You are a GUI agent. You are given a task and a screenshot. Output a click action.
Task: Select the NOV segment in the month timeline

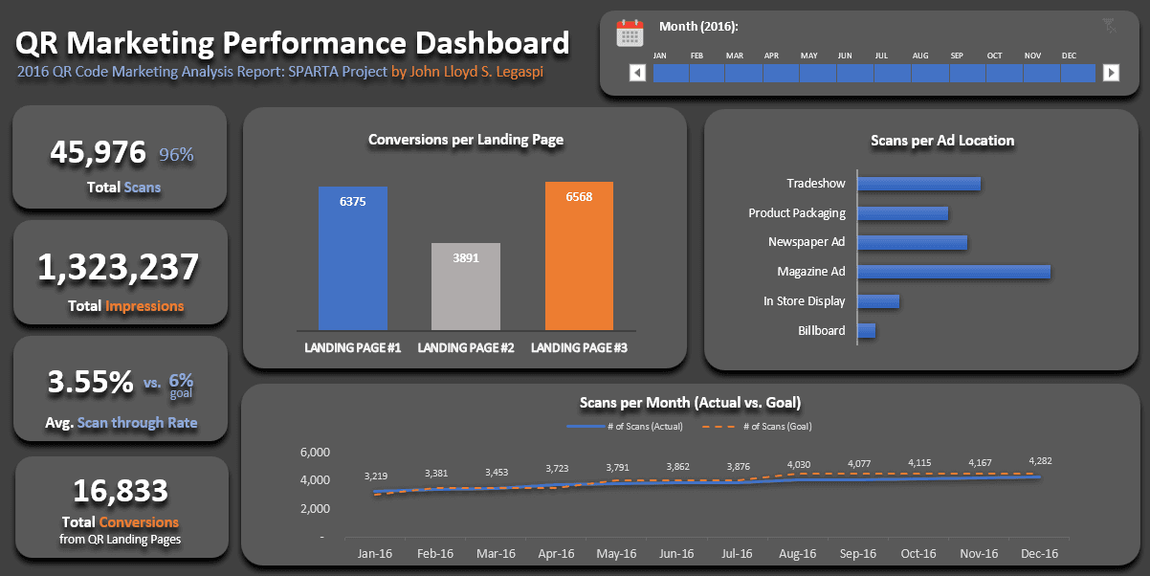[x=1041, y=73]
